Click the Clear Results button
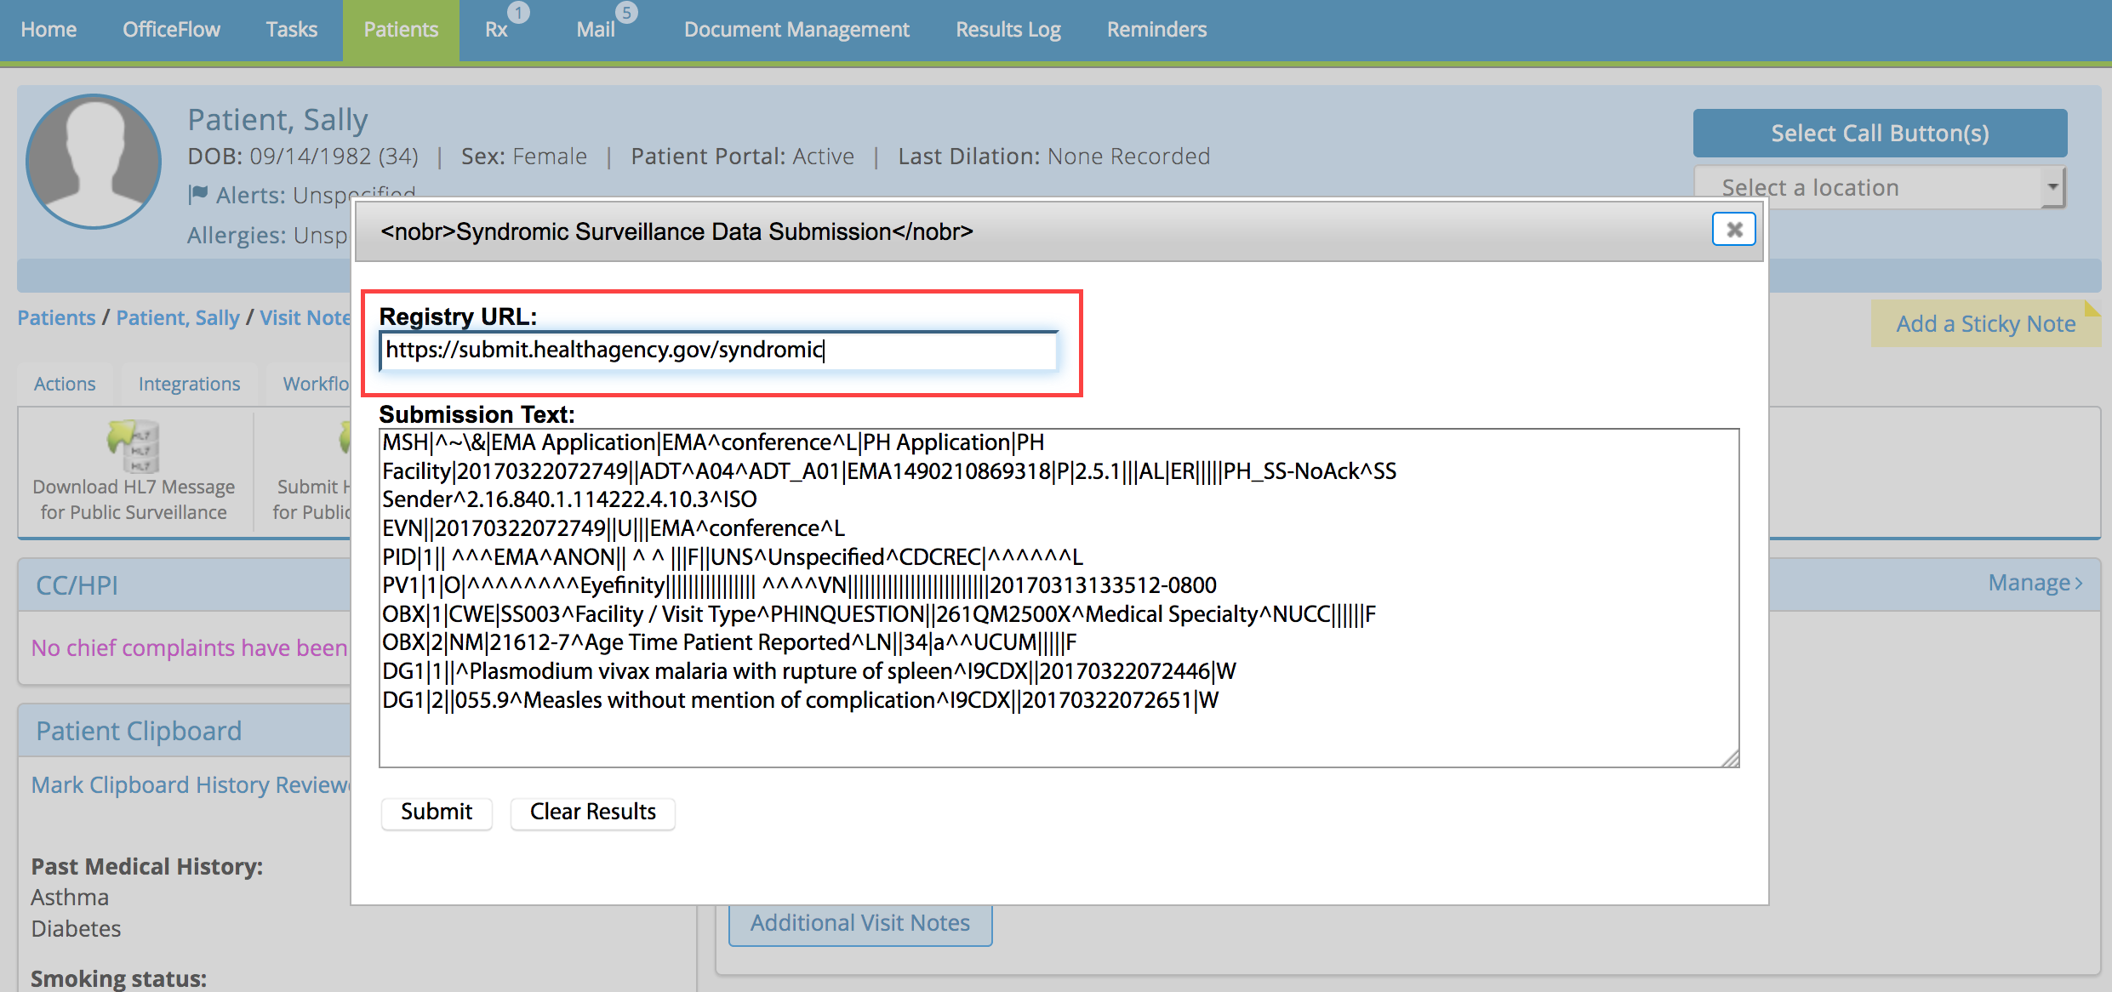The image size is (2112, 992). (592, 812)
